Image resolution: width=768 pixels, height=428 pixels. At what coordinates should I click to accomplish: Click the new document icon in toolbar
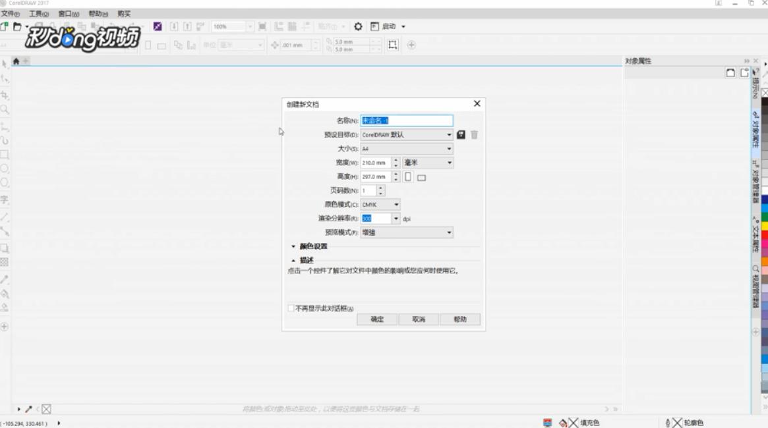[5, 26]
